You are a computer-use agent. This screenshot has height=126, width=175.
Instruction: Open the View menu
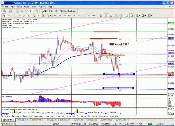point(13,7)
